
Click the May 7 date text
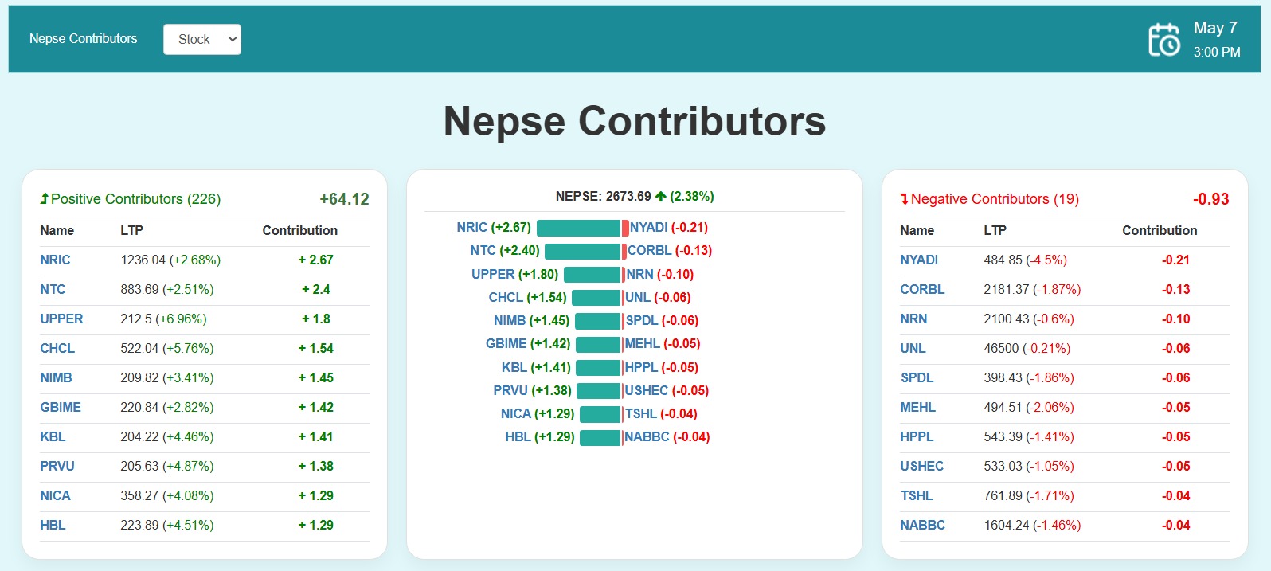1214,28
